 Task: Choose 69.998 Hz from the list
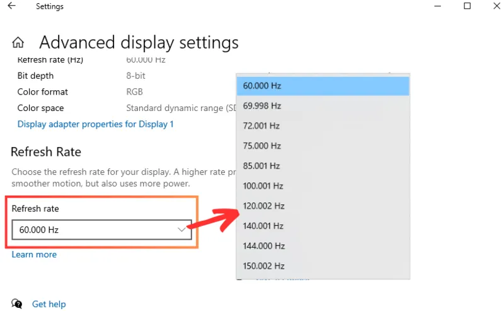click(x=323, y=106)
